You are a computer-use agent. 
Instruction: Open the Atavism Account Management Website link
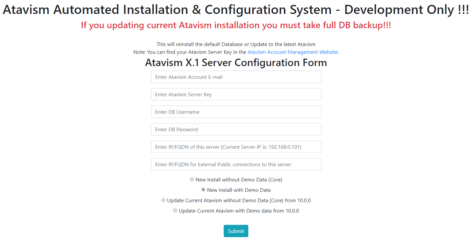tap(292, 52)
